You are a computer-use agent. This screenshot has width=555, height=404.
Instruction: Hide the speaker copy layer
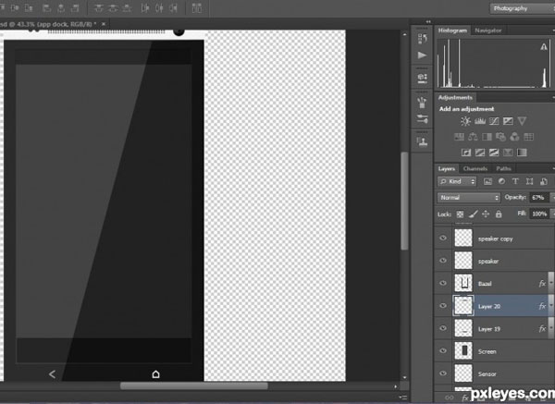pyautogui.click(x=443, y=239)
